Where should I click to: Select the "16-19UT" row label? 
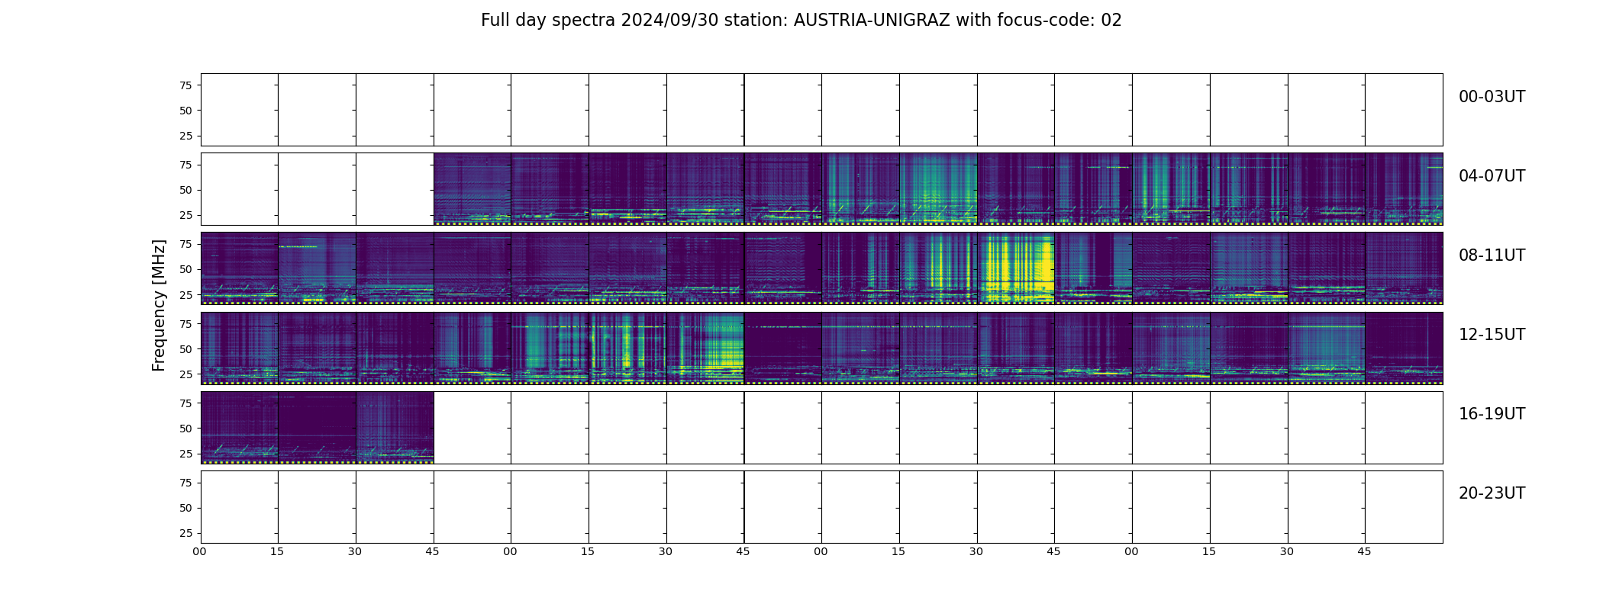click(1492, 414)
